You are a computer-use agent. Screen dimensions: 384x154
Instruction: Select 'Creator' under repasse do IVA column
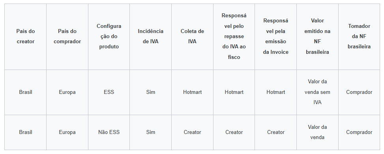(234, 132)
